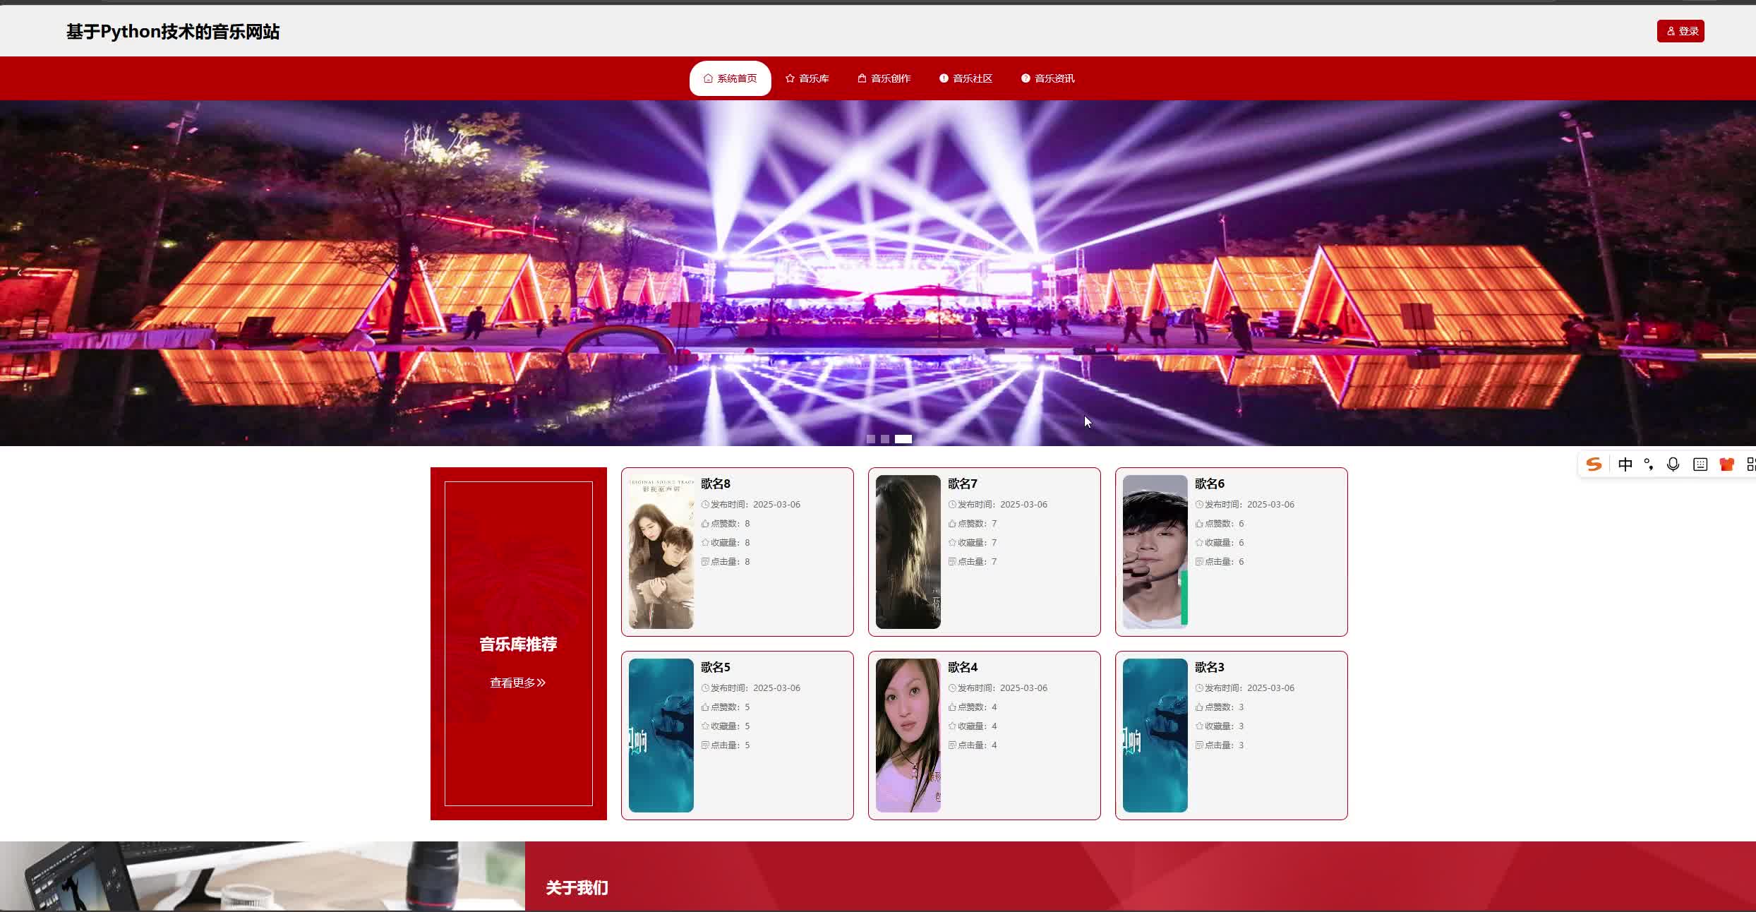
Task: Select the second carousel indicator dot
Action: [884, 439]
